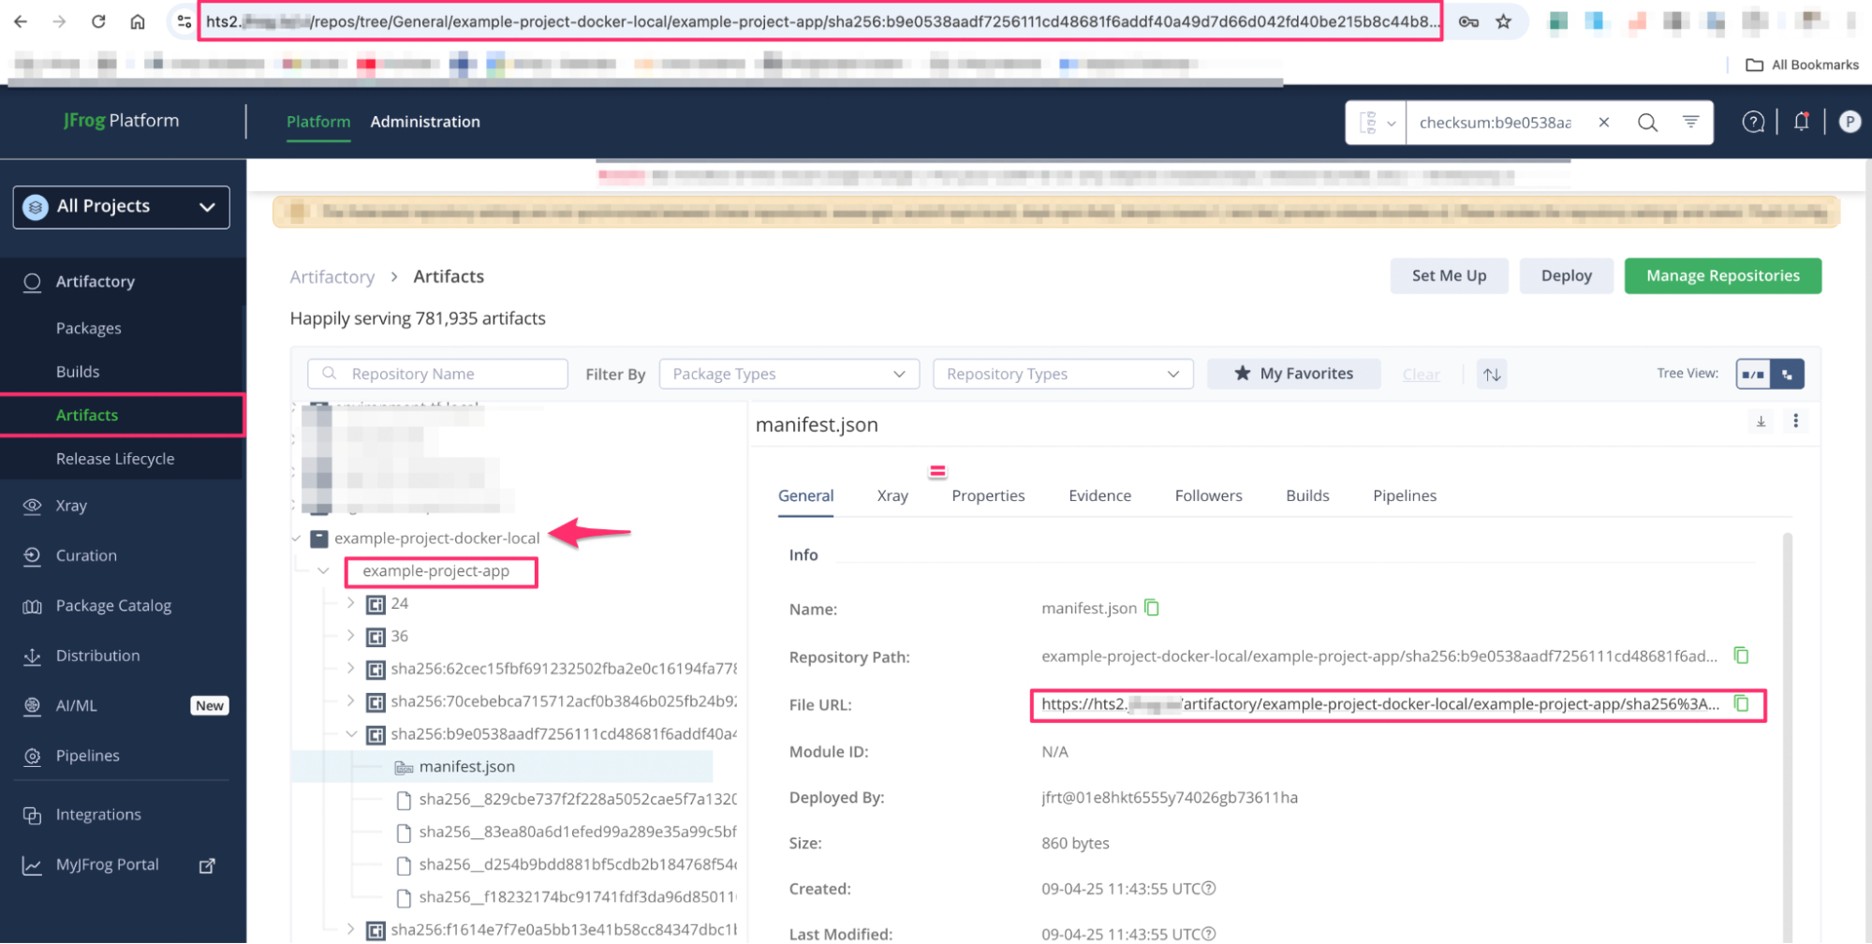Open the Evidence tab
Viewport: 1872px width, 944px height.
pyautogui.click(x=1099, y=496)
